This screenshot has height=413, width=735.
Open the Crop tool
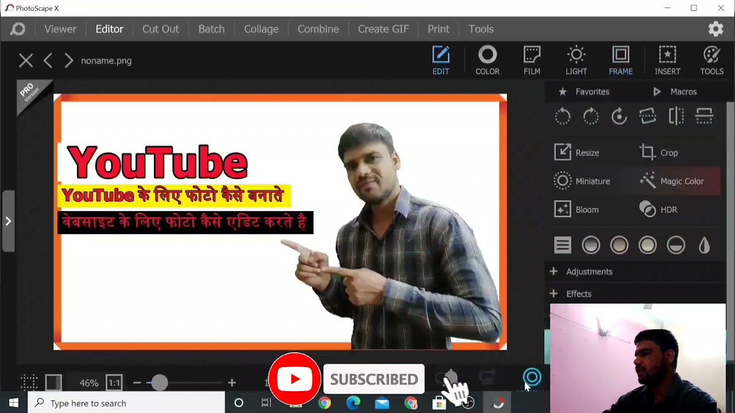pos(659,153)
